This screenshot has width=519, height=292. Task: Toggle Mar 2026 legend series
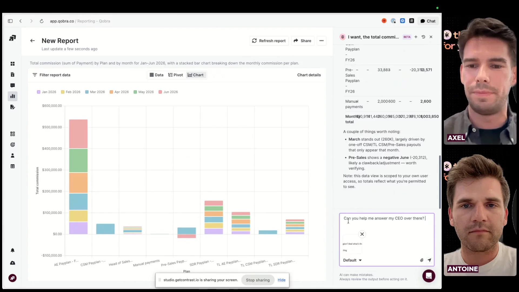tap(95, 92)
